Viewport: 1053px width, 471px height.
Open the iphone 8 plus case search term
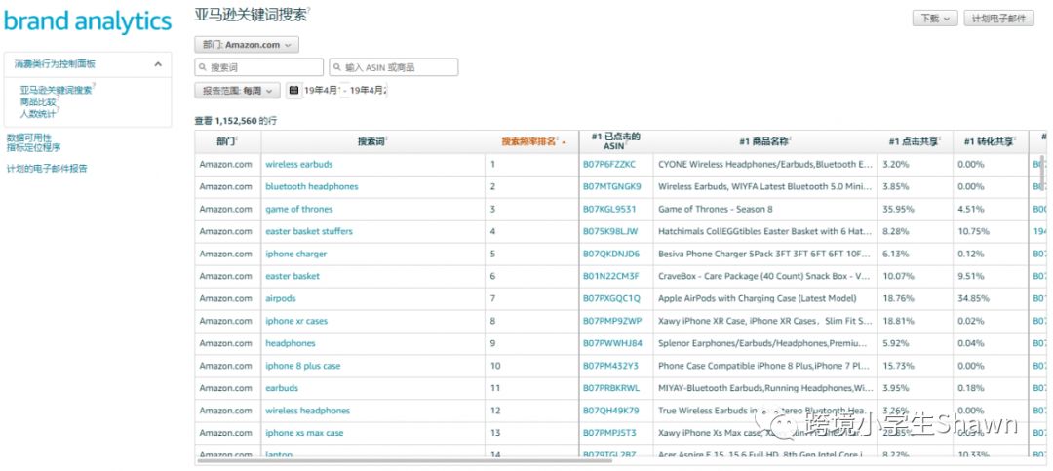tap(303, 367)
